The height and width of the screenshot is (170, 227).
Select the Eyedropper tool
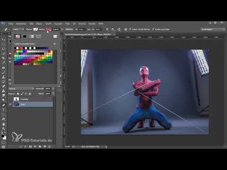pos(3,63)
